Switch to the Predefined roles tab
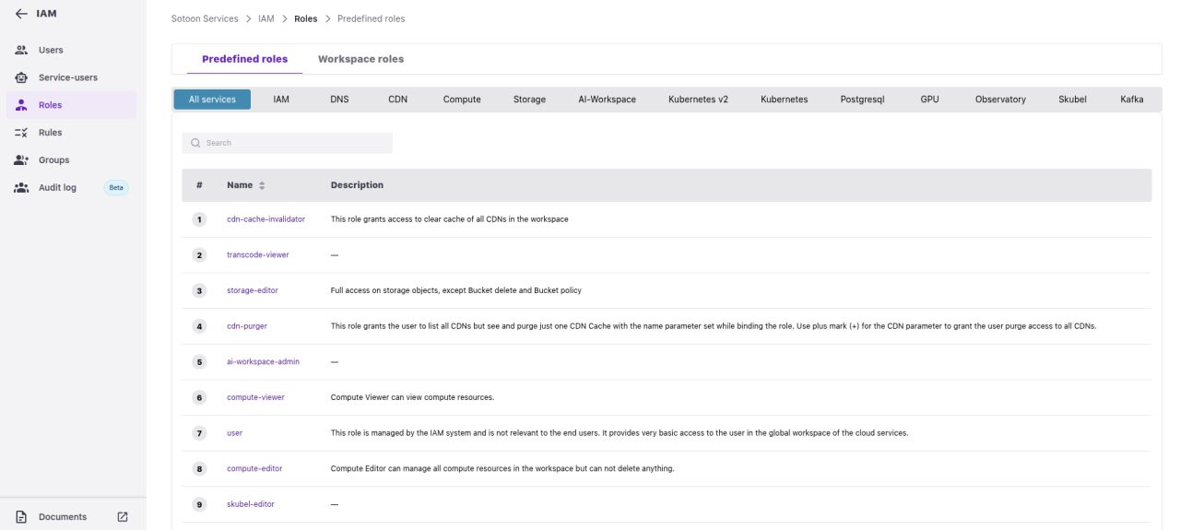The width and height of the screenshot is (1180, 530). tap(245, 59)
